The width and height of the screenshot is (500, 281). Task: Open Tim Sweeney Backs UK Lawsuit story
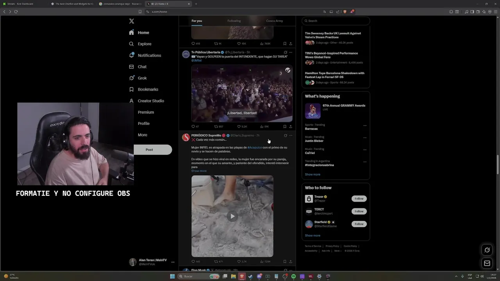point(333,35)
